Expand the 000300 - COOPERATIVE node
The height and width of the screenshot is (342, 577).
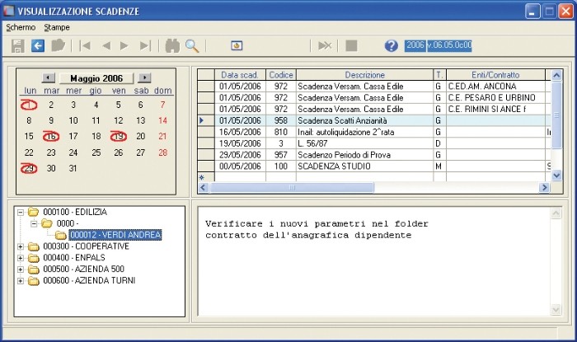tap(21, 246)
